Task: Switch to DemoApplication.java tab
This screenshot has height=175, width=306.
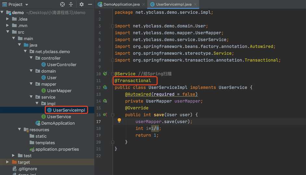Action: (x=121, y=4)
